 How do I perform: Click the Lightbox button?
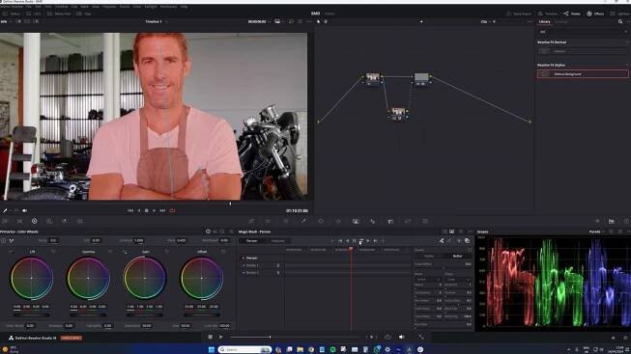620,14
